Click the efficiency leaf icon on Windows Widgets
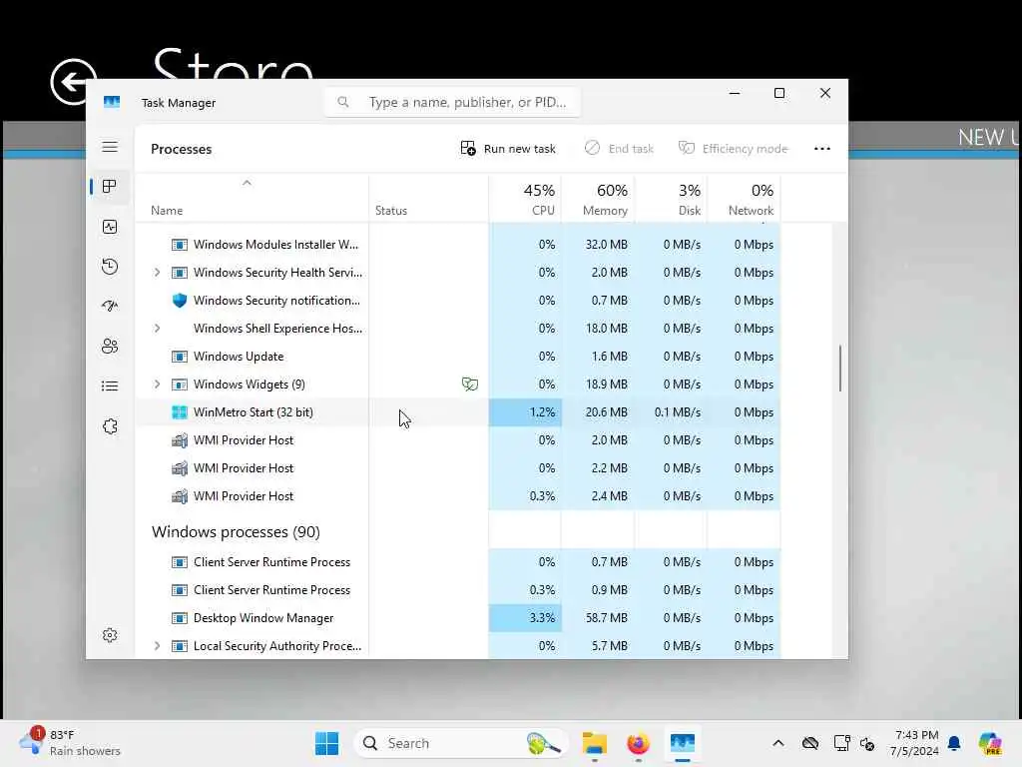 (470, 384)
